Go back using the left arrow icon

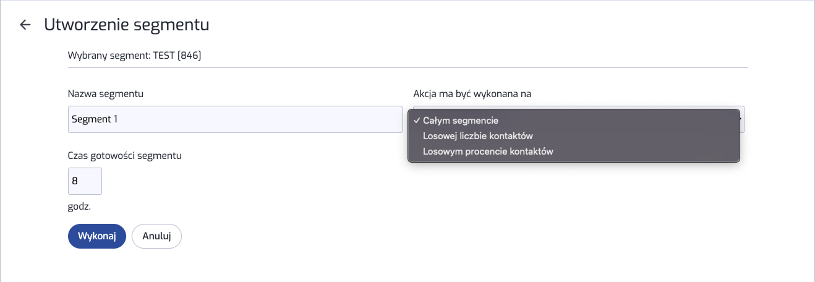25,25
